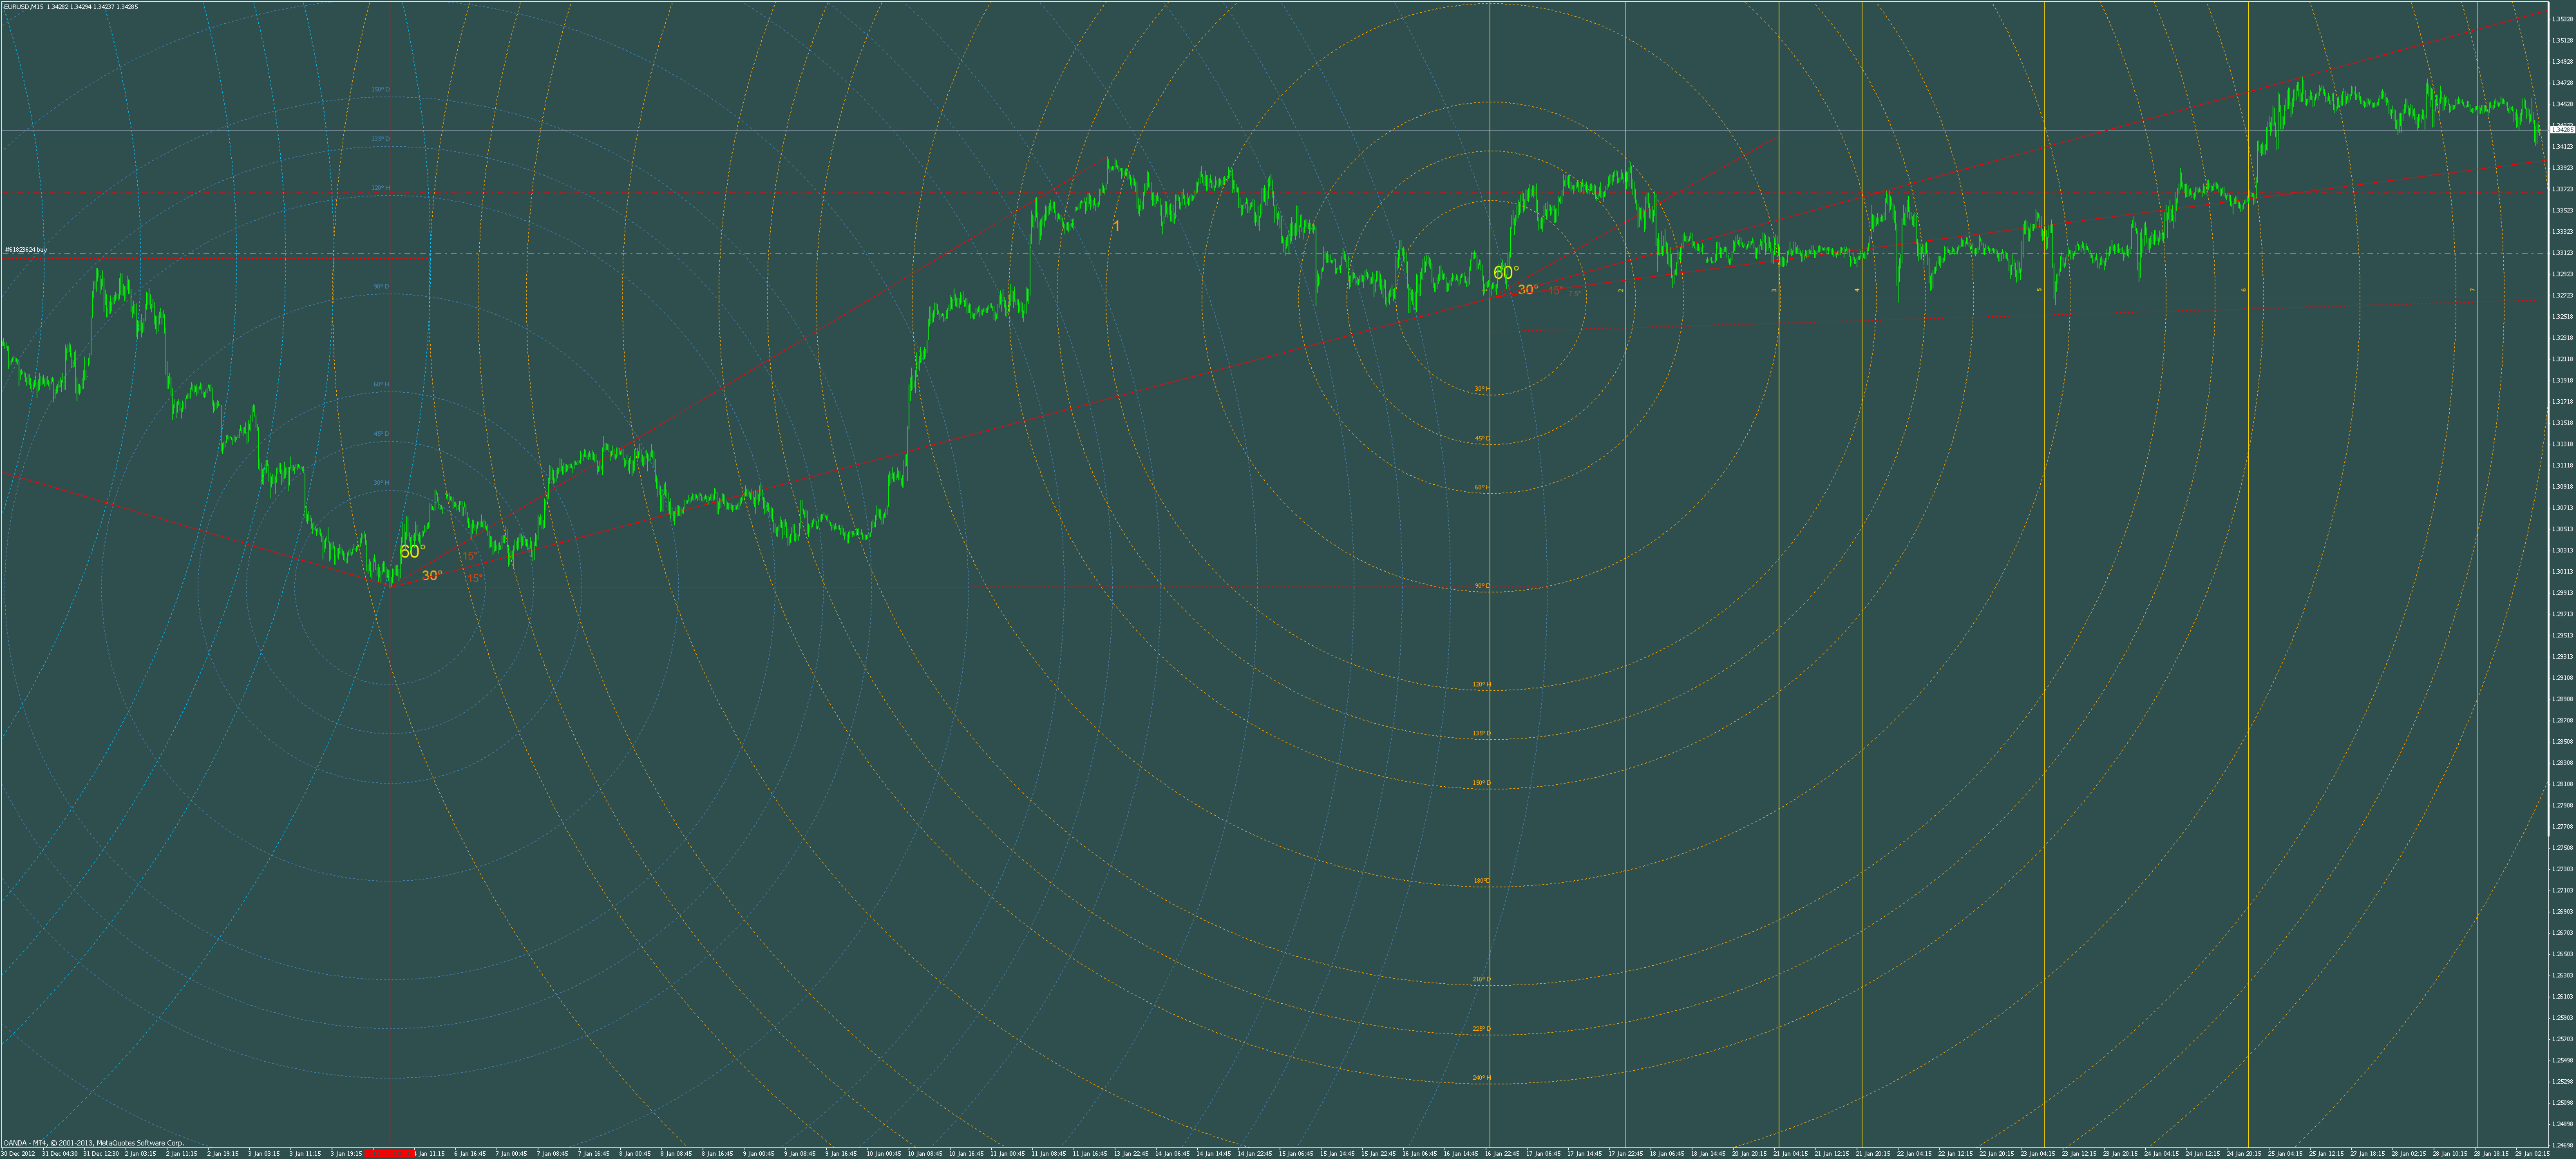Click the EURUSD,M15 chart title text
Image resolution: width=2576 pixels, height=1159 pixels.
(x=70, y=6)
